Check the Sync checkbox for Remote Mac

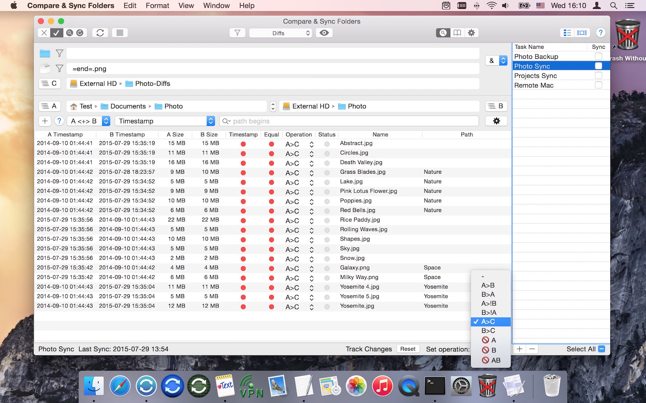point(598,85)
